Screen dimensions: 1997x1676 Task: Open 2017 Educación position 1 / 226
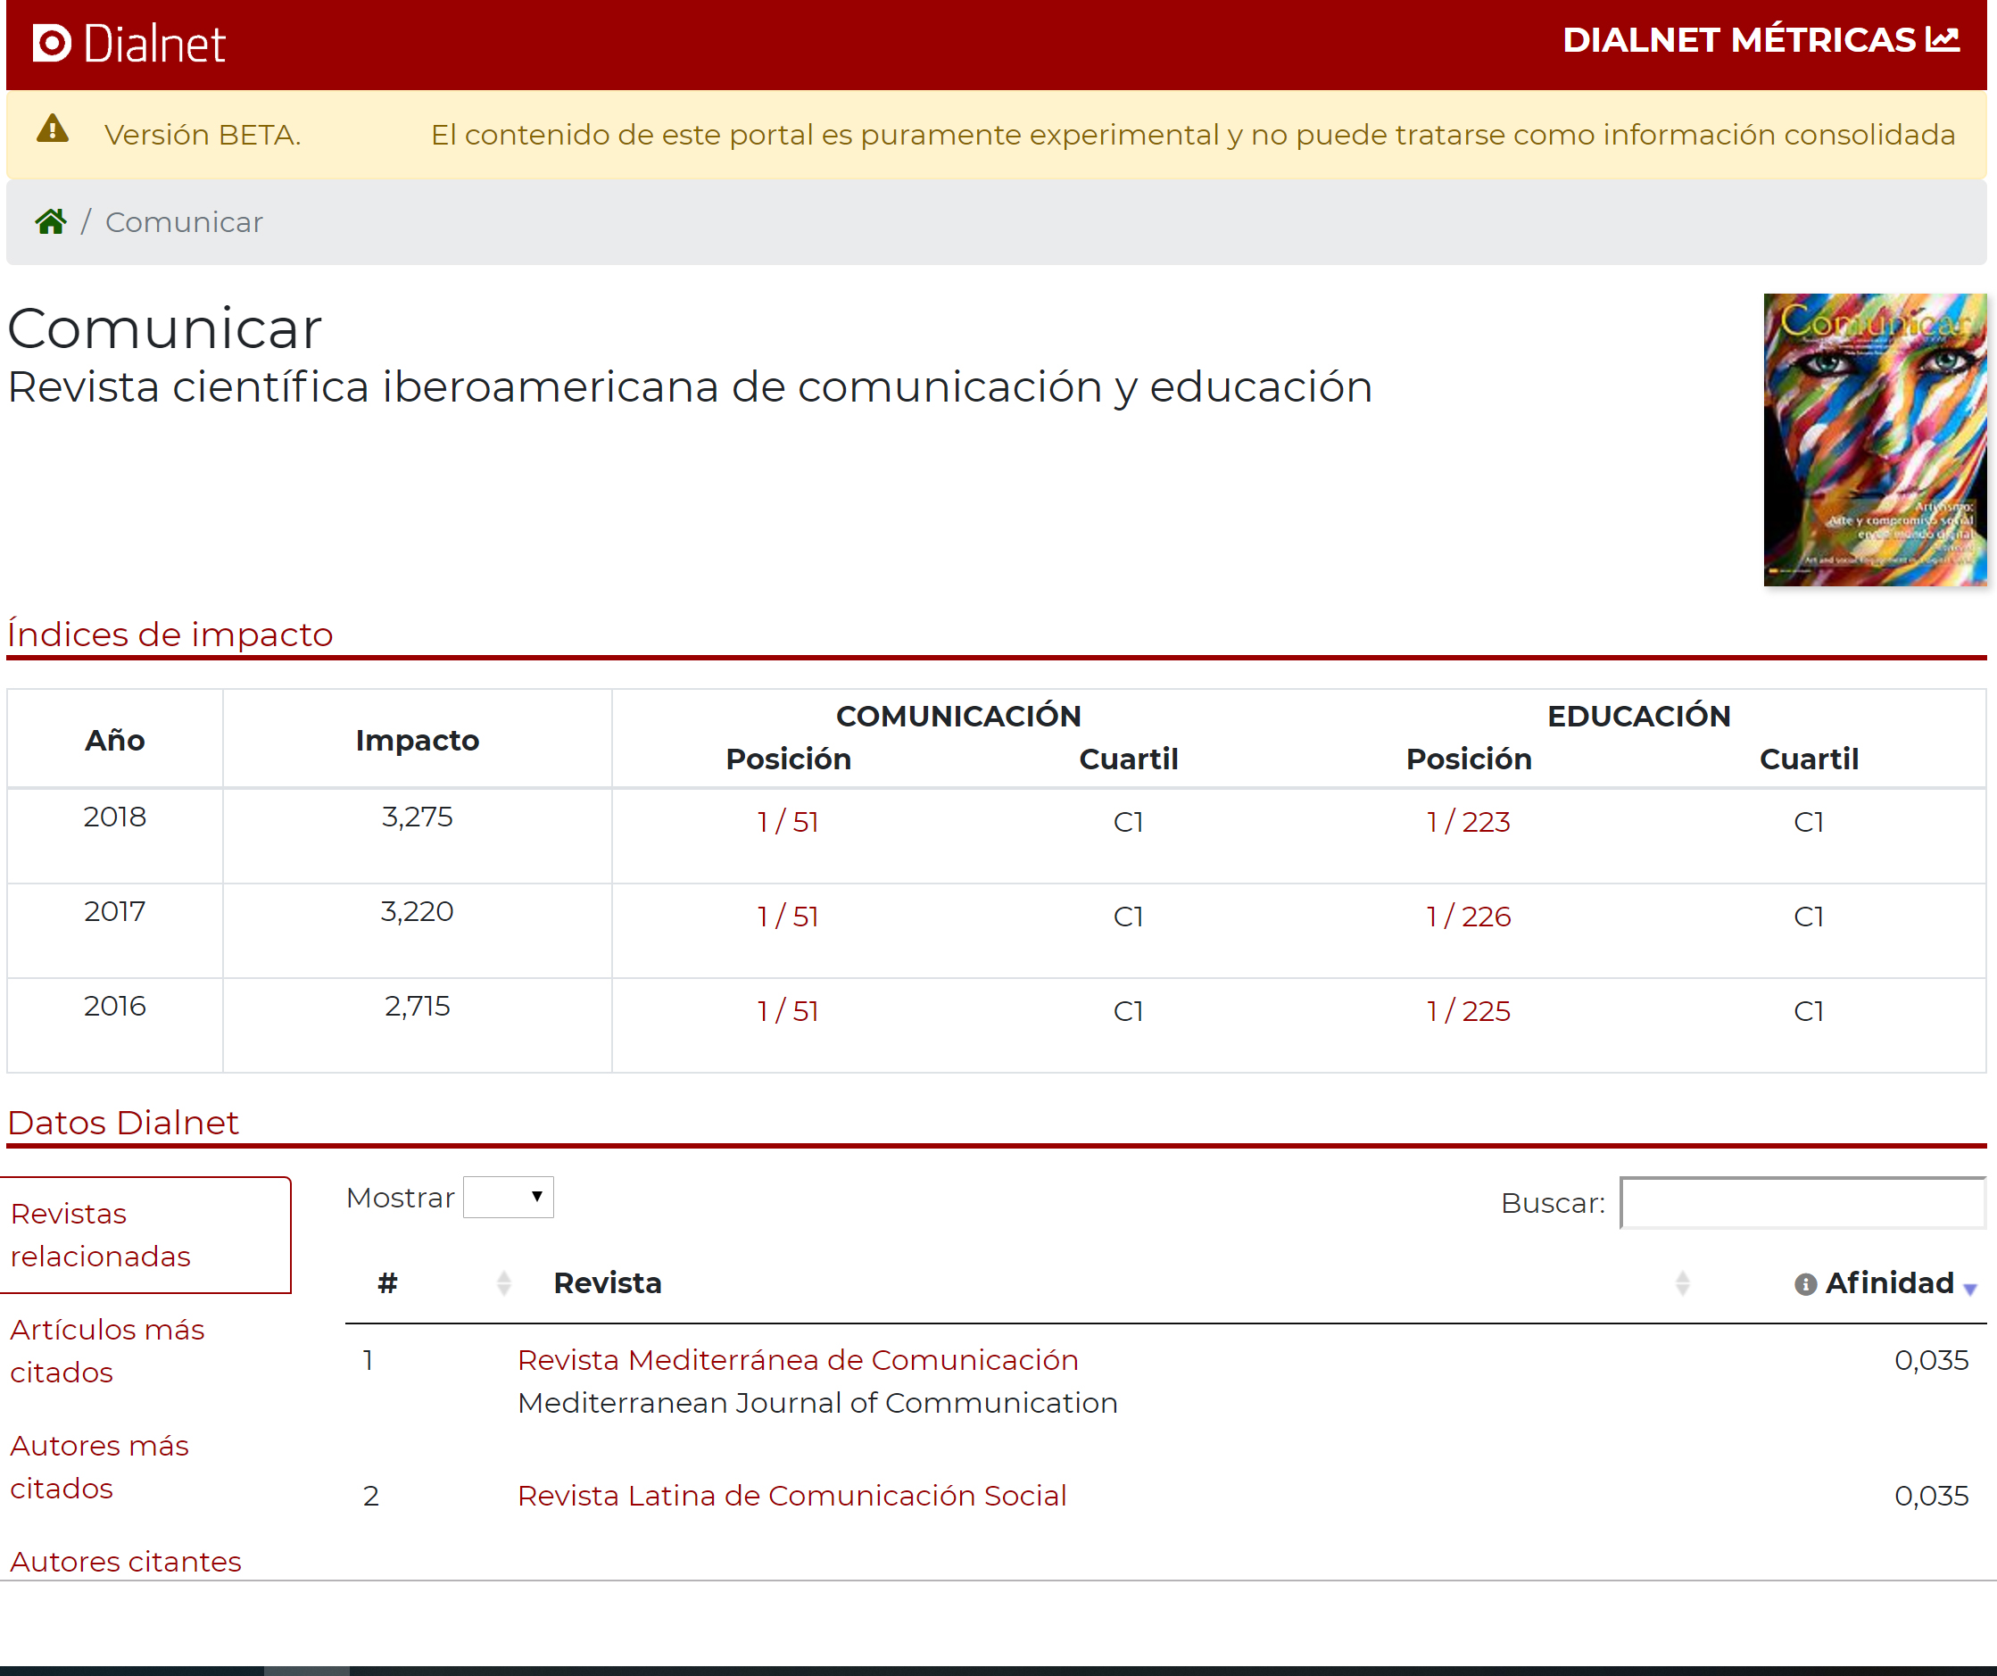[1468, 916]
